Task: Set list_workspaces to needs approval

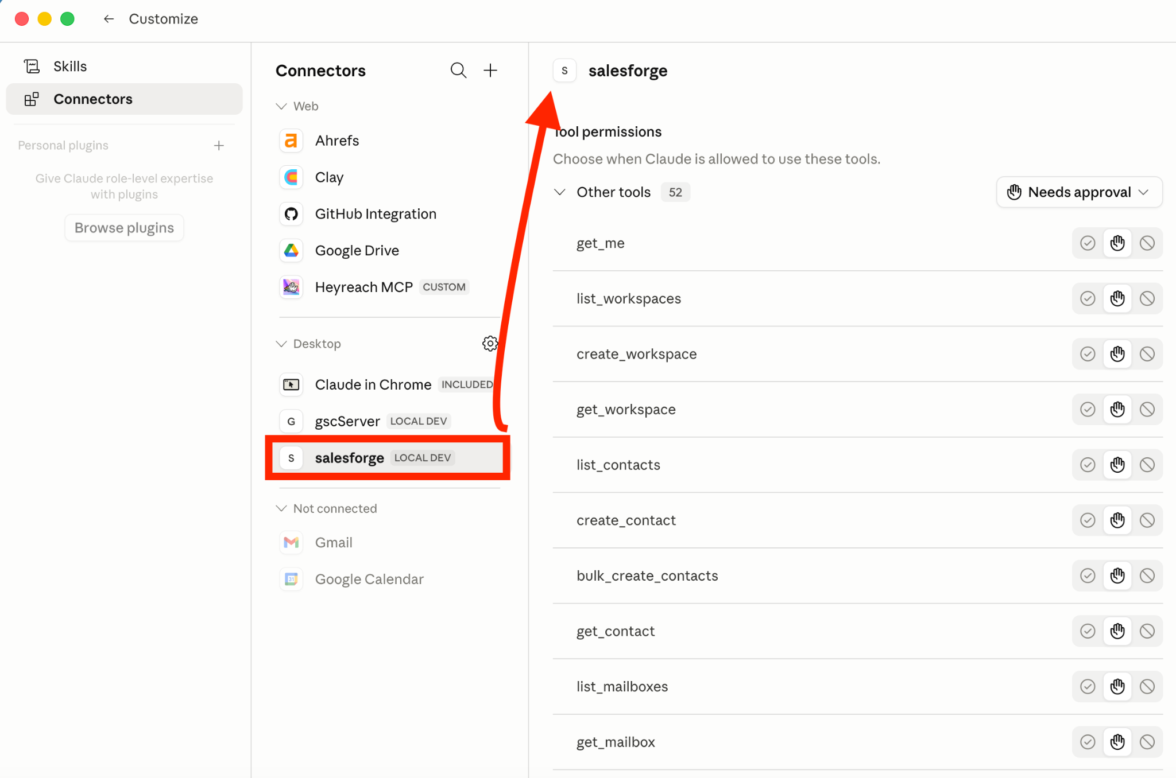Action: click(x=1117, y=299)
